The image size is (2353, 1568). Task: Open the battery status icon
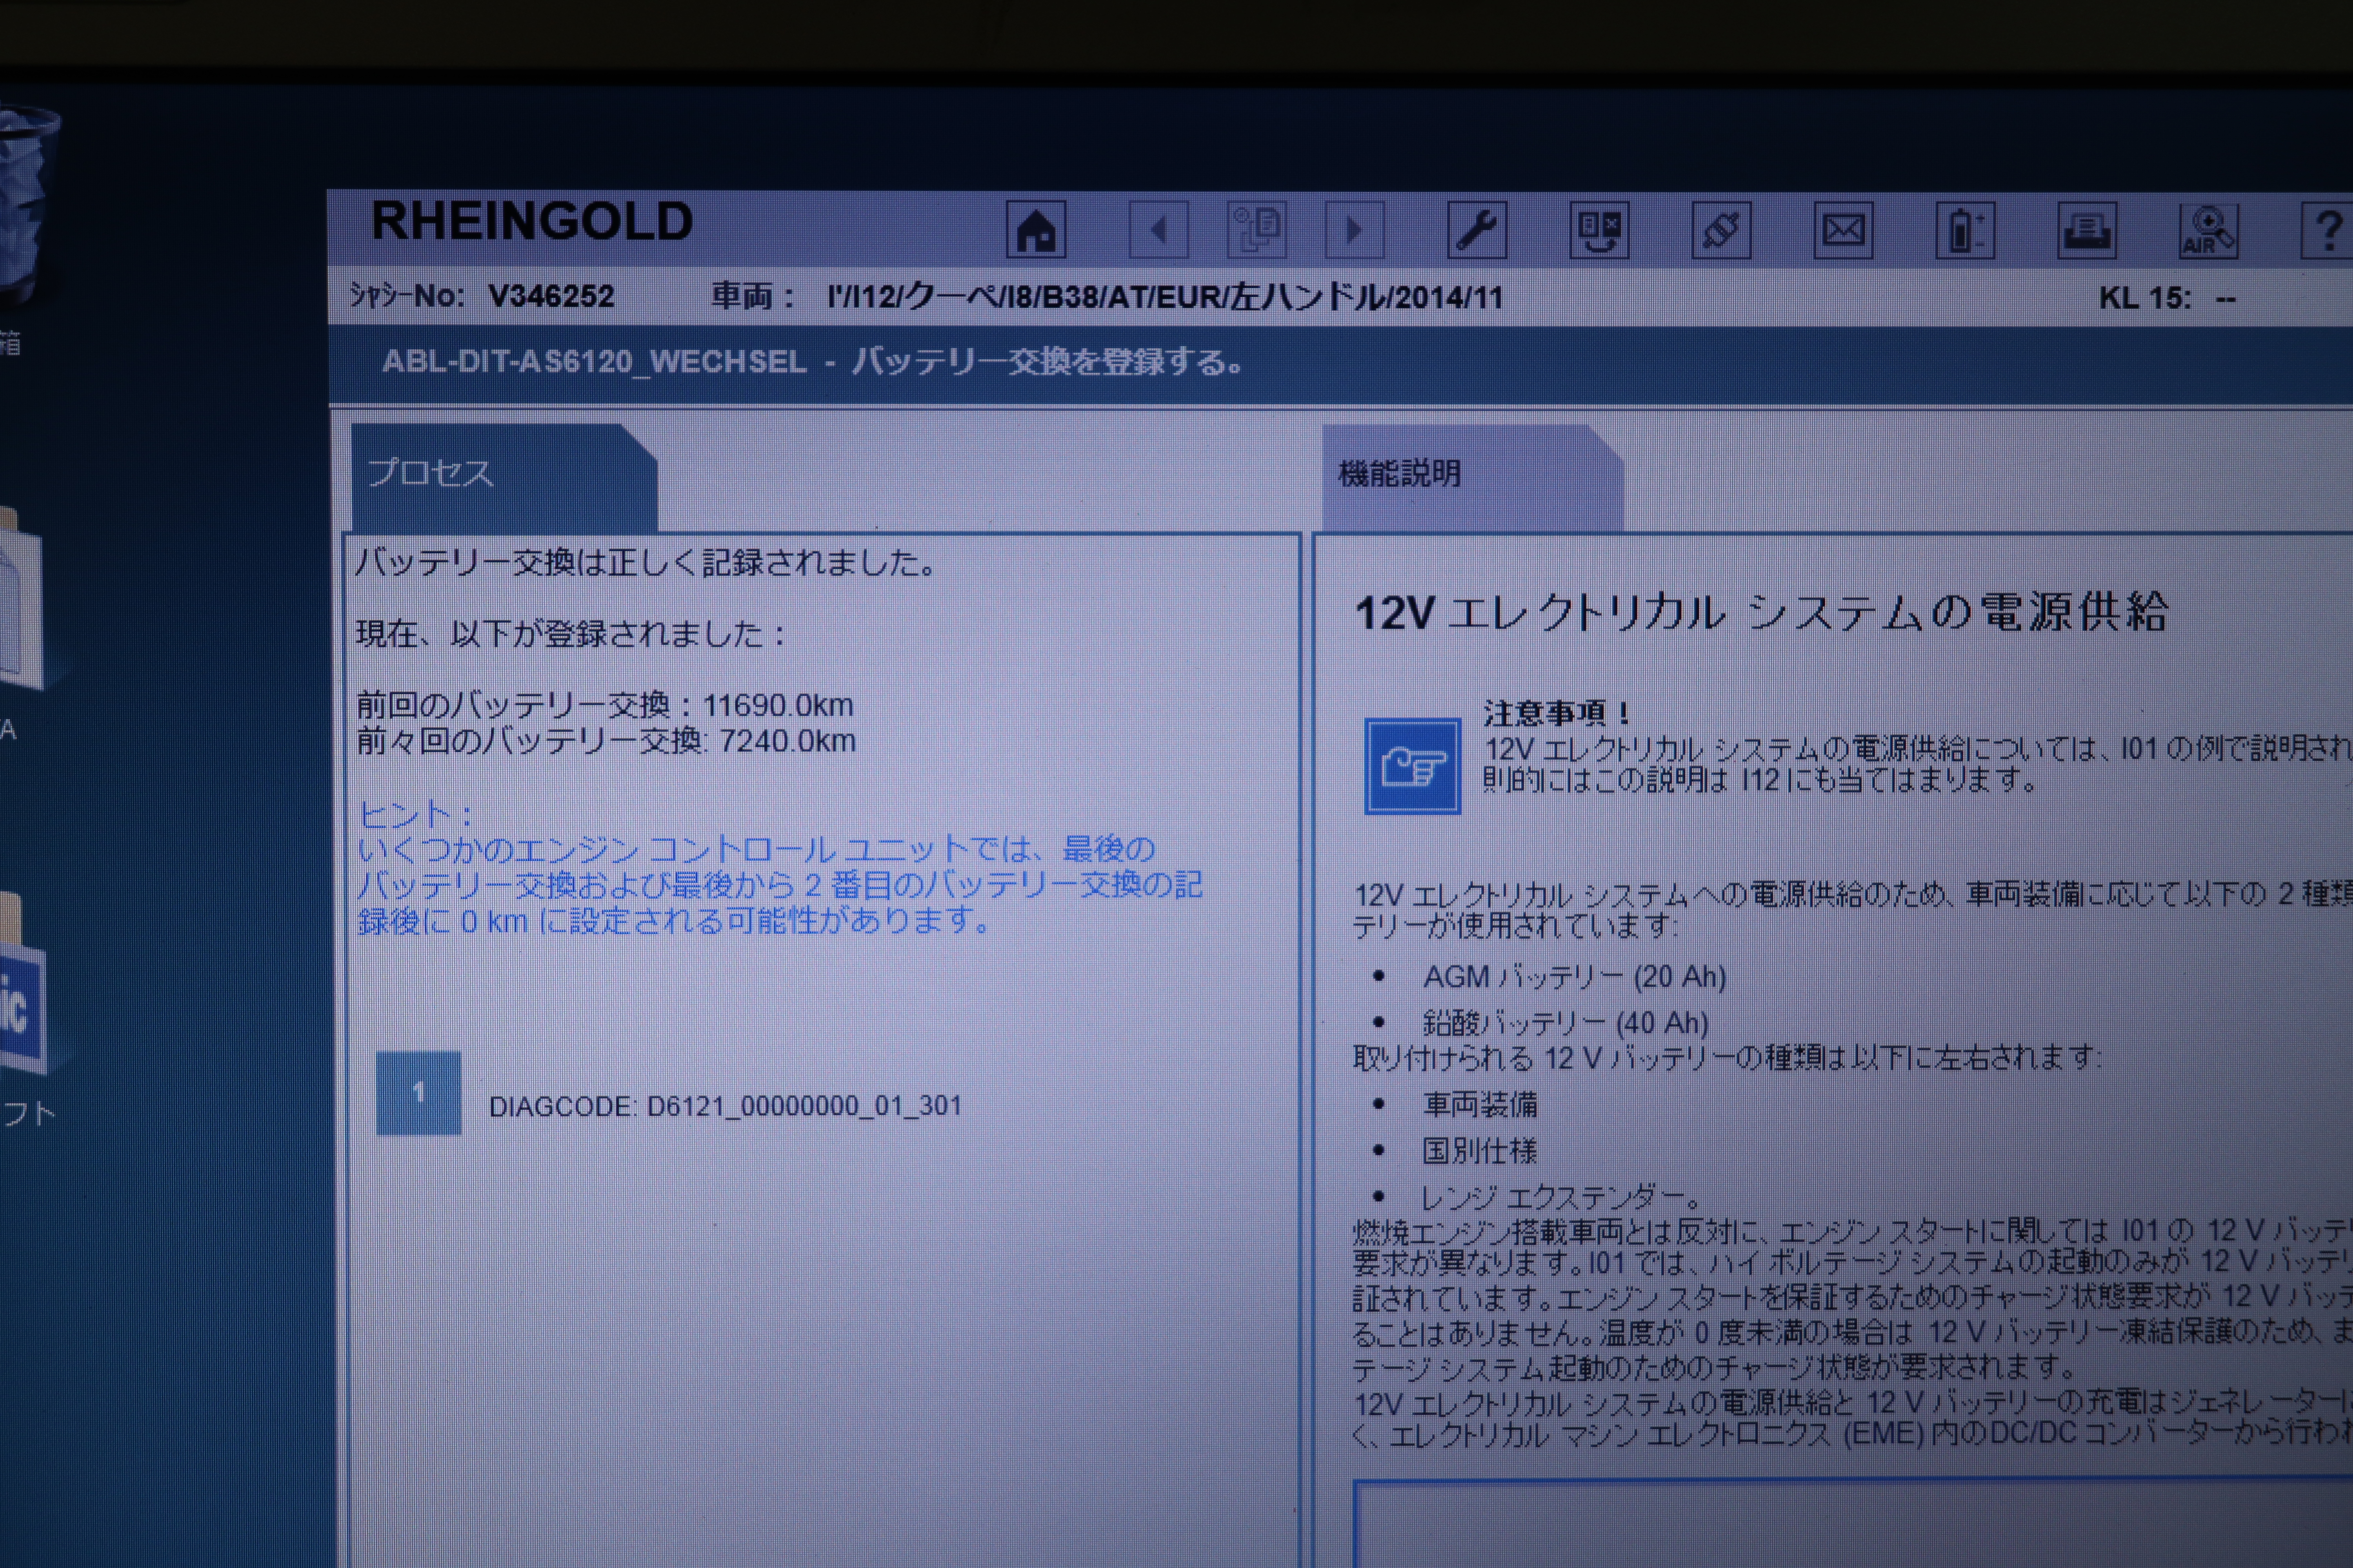point(1965,230)
